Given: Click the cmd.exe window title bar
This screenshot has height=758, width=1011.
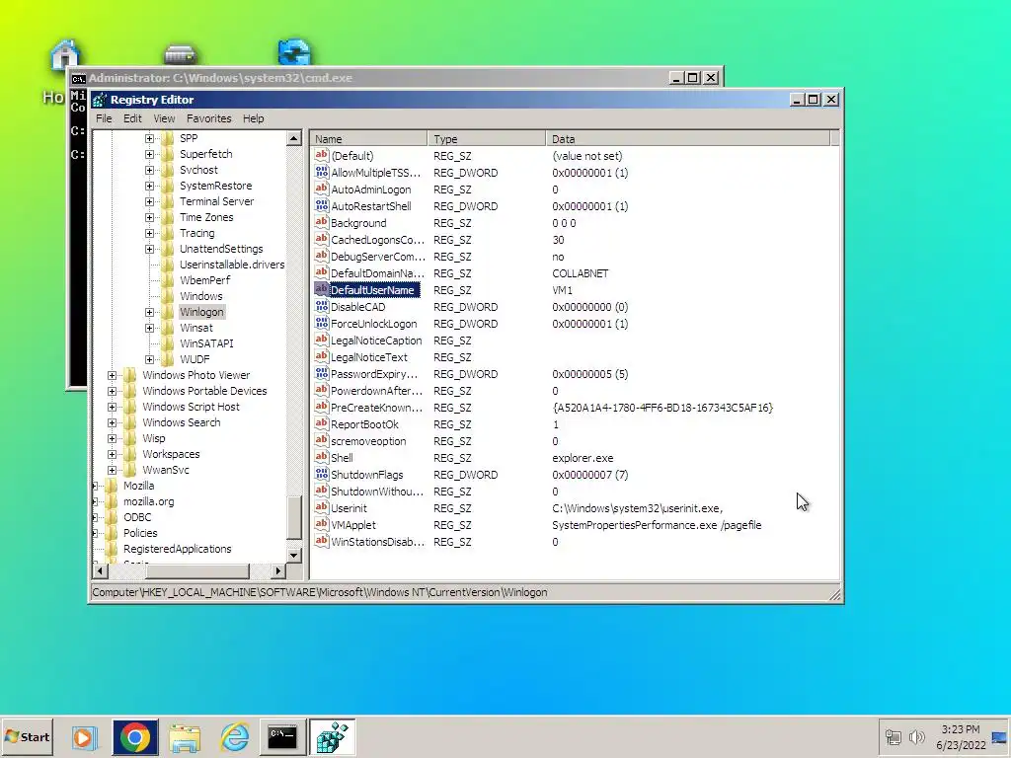Looking at the screenshot, I should point(374,78).
